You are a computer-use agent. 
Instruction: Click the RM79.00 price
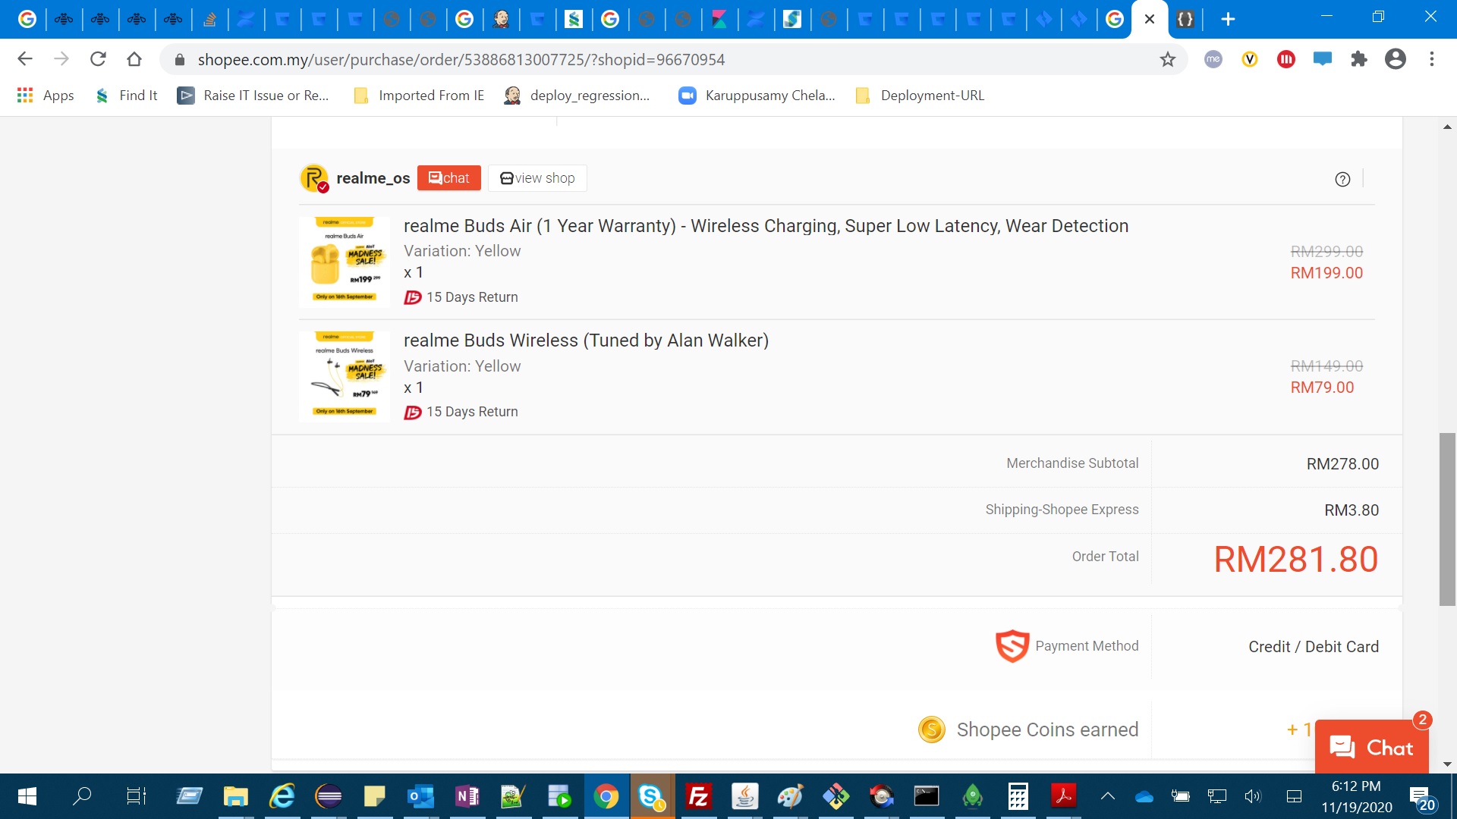(1322, 388)
